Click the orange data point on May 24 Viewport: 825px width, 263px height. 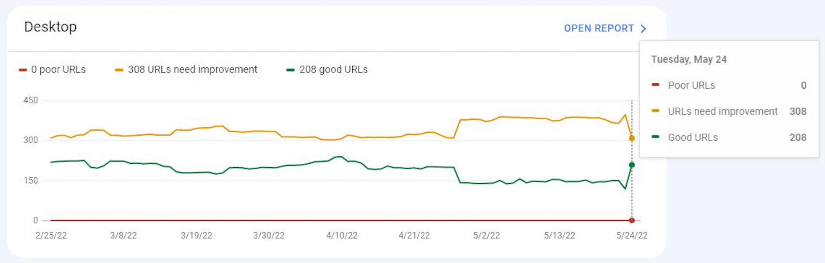632,138
